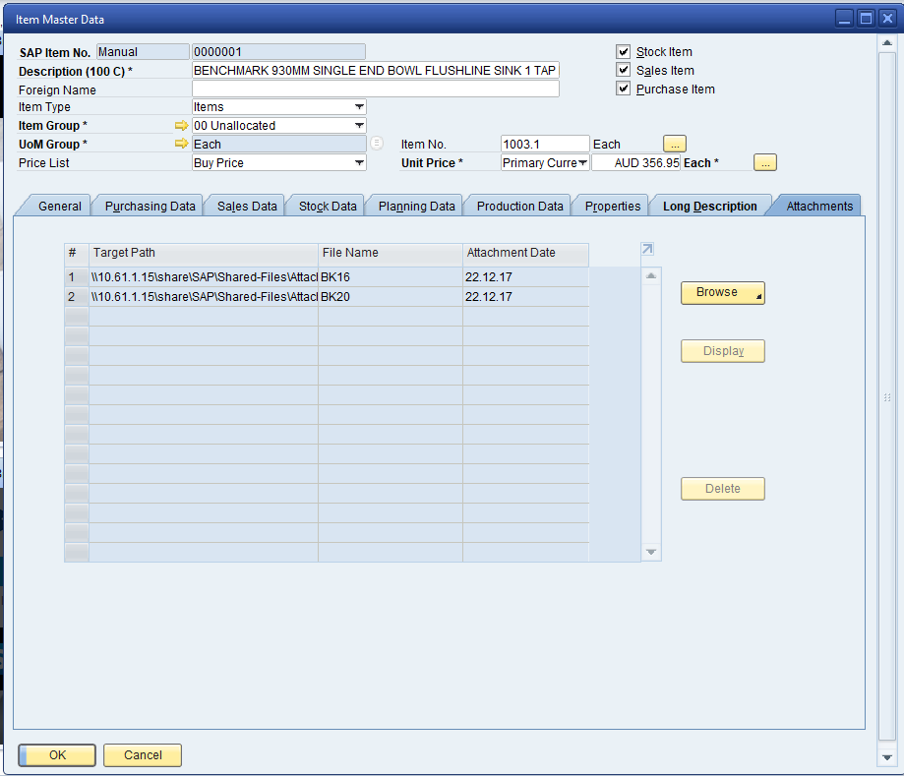This screenshot has height=777, width=904.
Task: Disable the Purchase Item checkbox
Action: click(623, 90)
